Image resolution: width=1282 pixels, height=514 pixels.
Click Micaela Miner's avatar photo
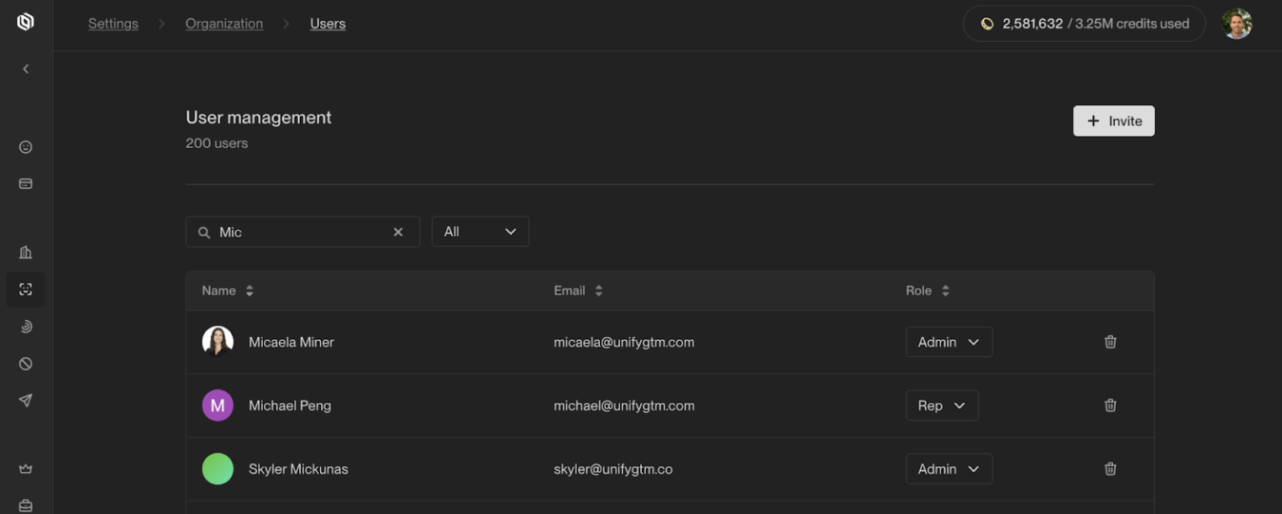[218, 342]
